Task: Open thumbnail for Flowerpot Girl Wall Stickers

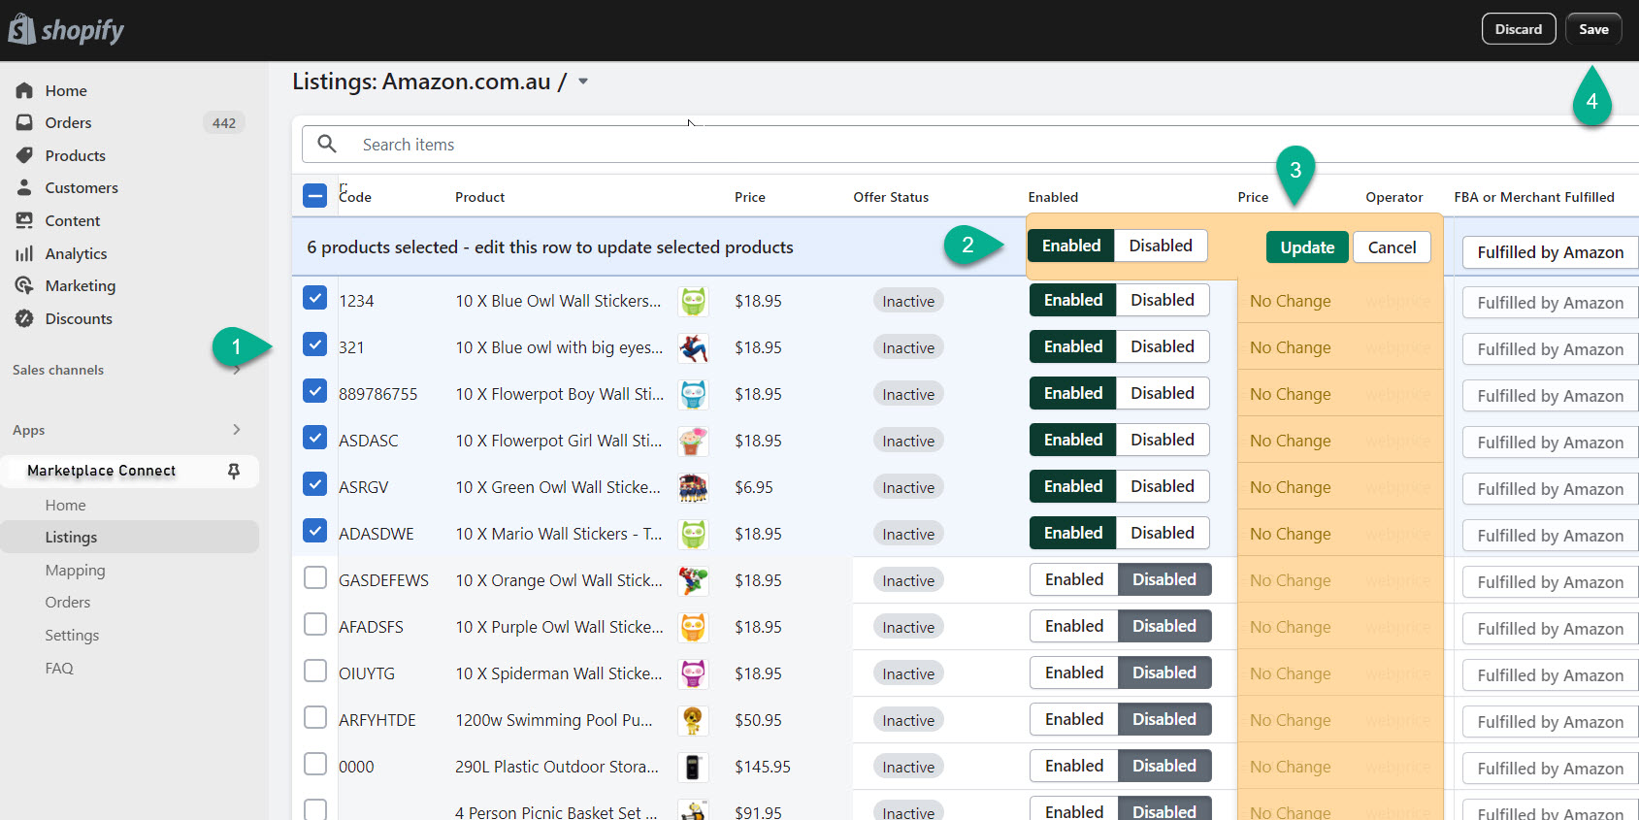Action: pyautogui.click(x=693, y=441)
